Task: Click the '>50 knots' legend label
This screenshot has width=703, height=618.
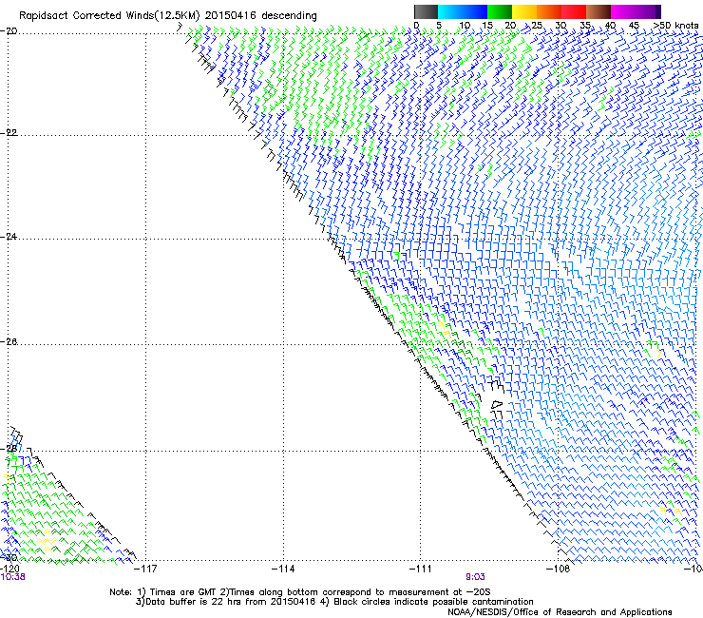Action: [675, 26]
